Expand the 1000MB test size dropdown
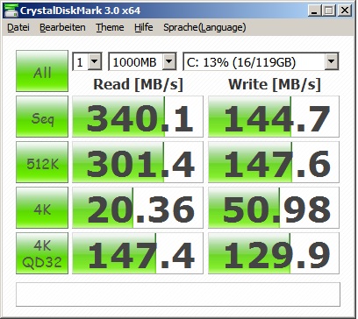 168,61
